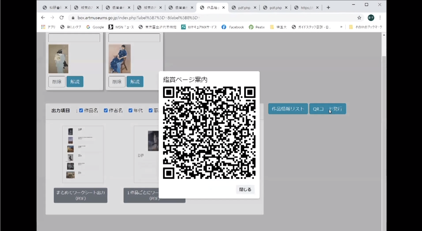Viewport: 422px width, 231px height.
Task: Close the 科研費 tab
Action: pos(66,8)
